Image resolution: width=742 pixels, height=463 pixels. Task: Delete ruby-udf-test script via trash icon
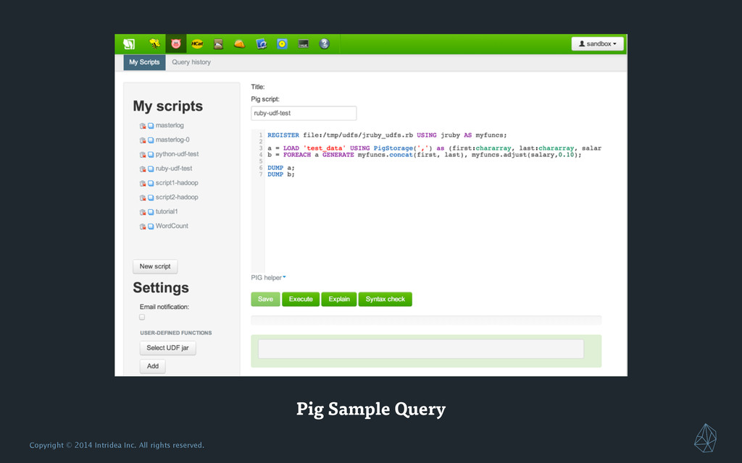click(143, 169)
